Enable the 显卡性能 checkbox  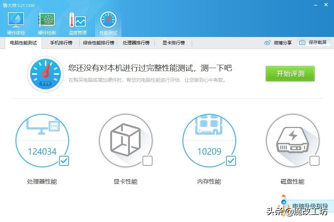pyautogui.click(x=147, y=161)
